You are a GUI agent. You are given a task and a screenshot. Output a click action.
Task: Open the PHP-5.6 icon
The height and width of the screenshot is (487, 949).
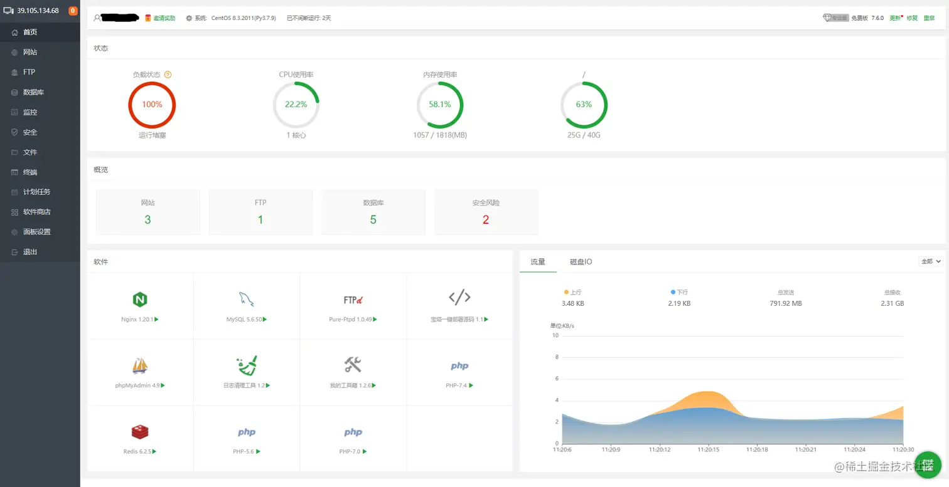pos(247,432)
